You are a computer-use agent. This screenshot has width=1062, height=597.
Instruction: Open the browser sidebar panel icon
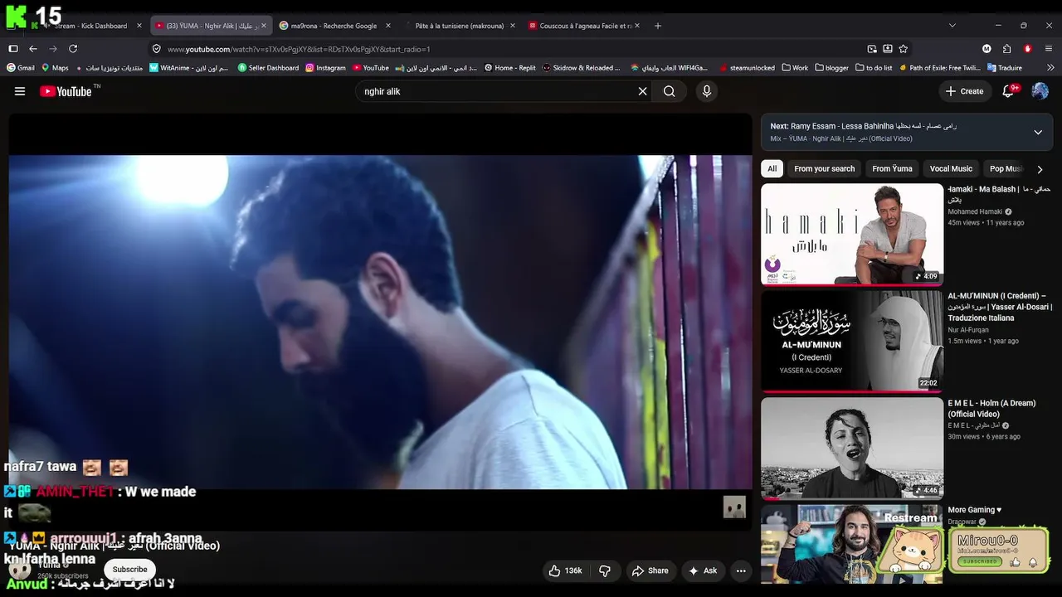pyautogui.click(x=13, y=49)
